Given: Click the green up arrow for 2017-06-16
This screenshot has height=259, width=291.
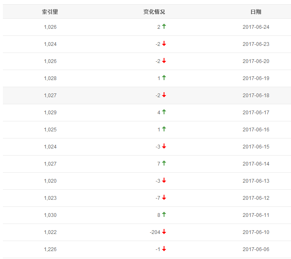Looking at the screenshot, I should point(164,129).
